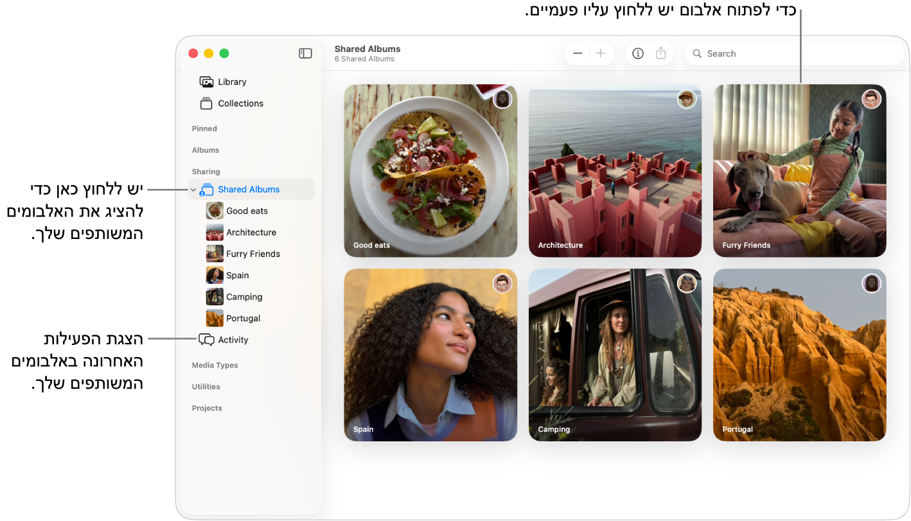Toggle the sidebar visibility button
The width and height of the screenshot is (911, 521).
[x=305, y=53]
